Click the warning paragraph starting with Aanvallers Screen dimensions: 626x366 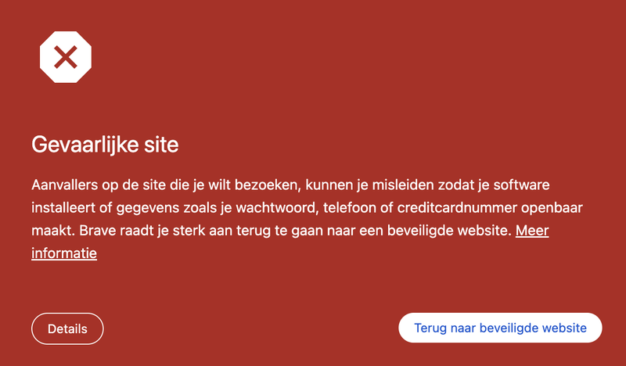click(x=307, y=219)
